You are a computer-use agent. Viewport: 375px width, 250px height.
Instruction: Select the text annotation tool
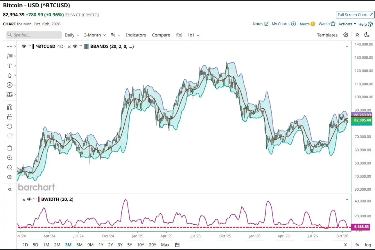click(10, 66)
